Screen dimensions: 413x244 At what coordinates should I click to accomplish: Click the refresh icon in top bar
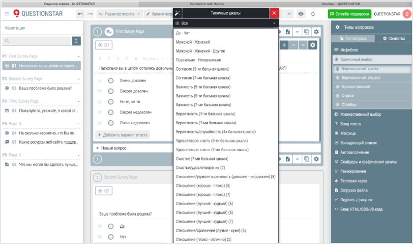(313, 14)
